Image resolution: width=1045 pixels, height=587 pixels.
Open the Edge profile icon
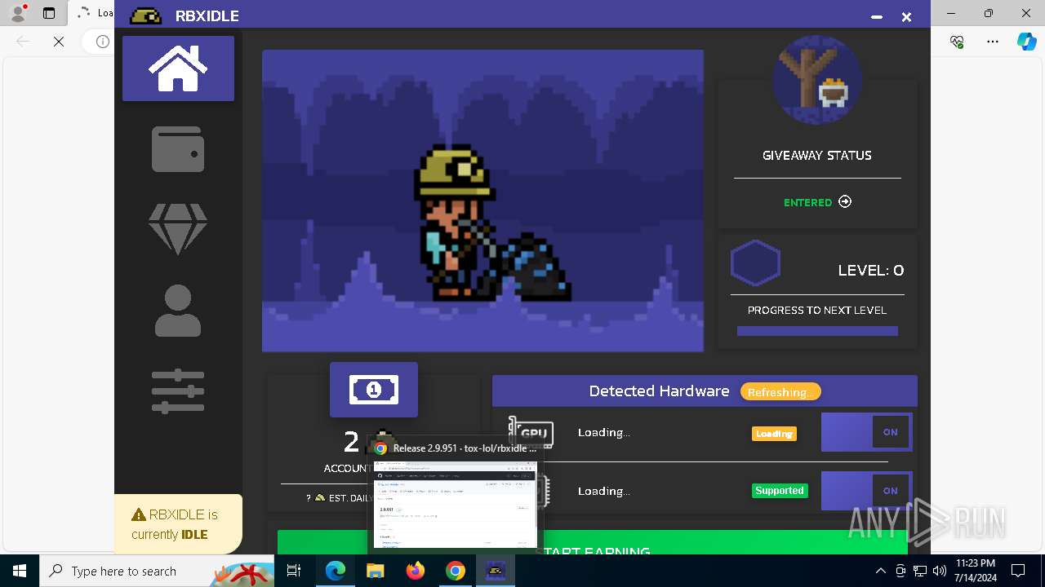tap(18, 13)
